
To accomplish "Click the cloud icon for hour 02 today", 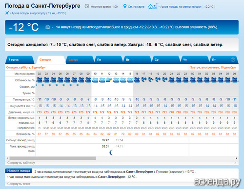I will 40,80.
